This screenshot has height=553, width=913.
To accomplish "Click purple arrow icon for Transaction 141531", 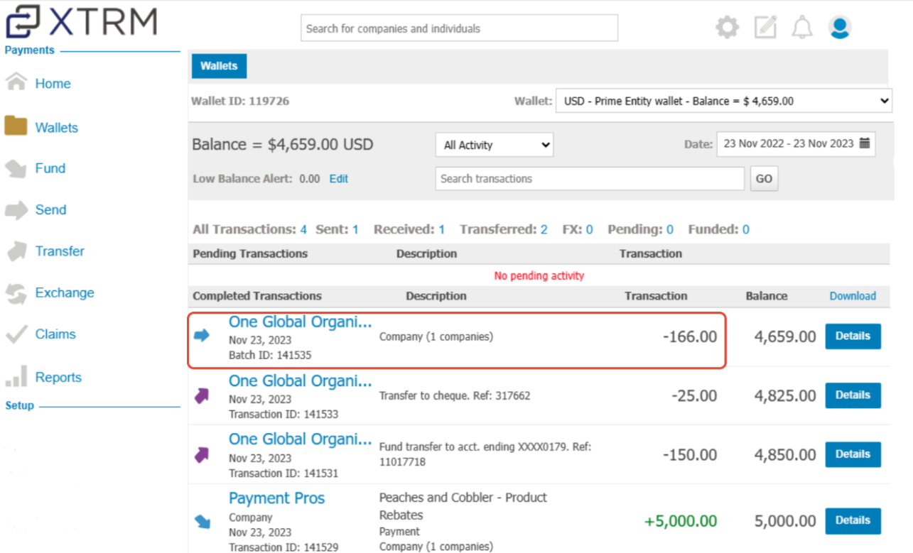I will pyautogui.click(x=202, y=455).
